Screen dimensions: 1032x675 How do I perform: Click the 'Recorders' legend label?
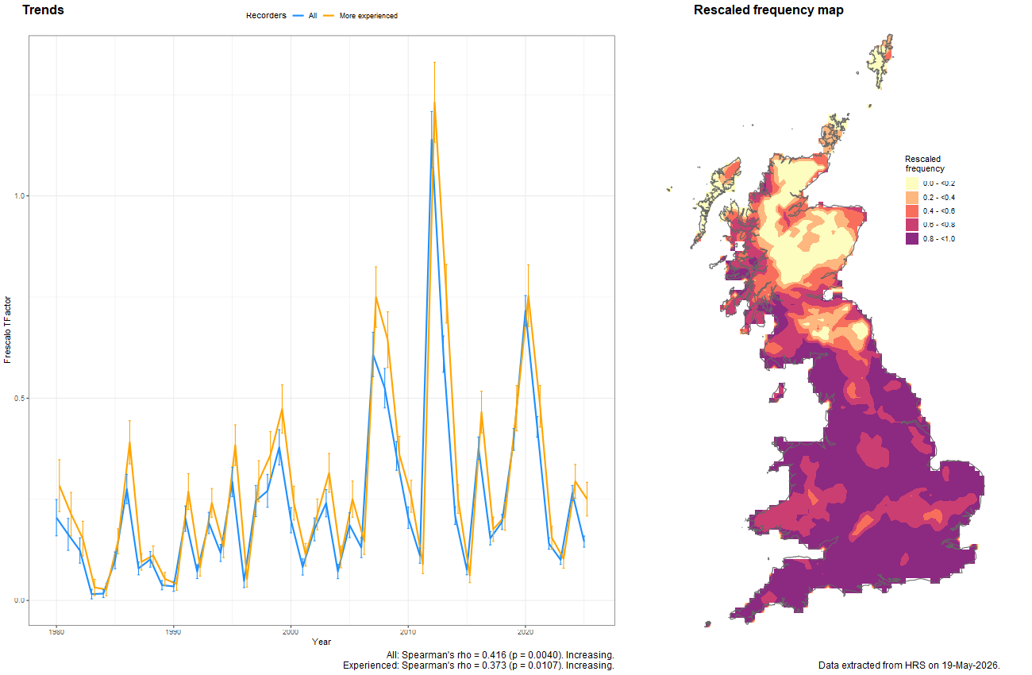click(x=266, y=15)
